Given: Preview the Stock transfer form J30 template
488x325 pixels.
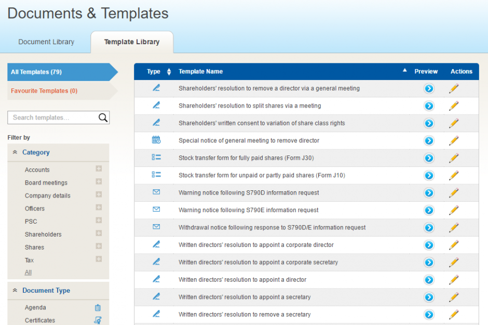Looking at the screenshot, I should tap(429, 158).
